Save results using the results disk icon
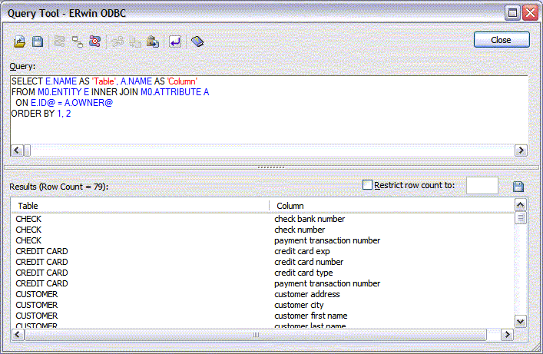This screenshot has height=354, width=543. 518,187
